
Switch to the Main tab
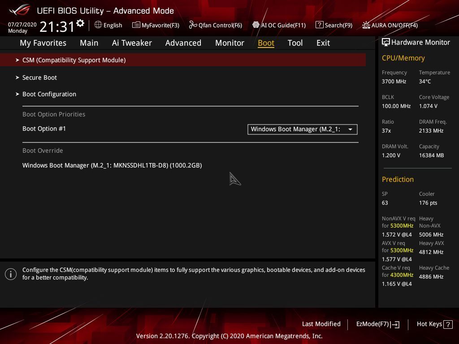(x=89, y=43)
